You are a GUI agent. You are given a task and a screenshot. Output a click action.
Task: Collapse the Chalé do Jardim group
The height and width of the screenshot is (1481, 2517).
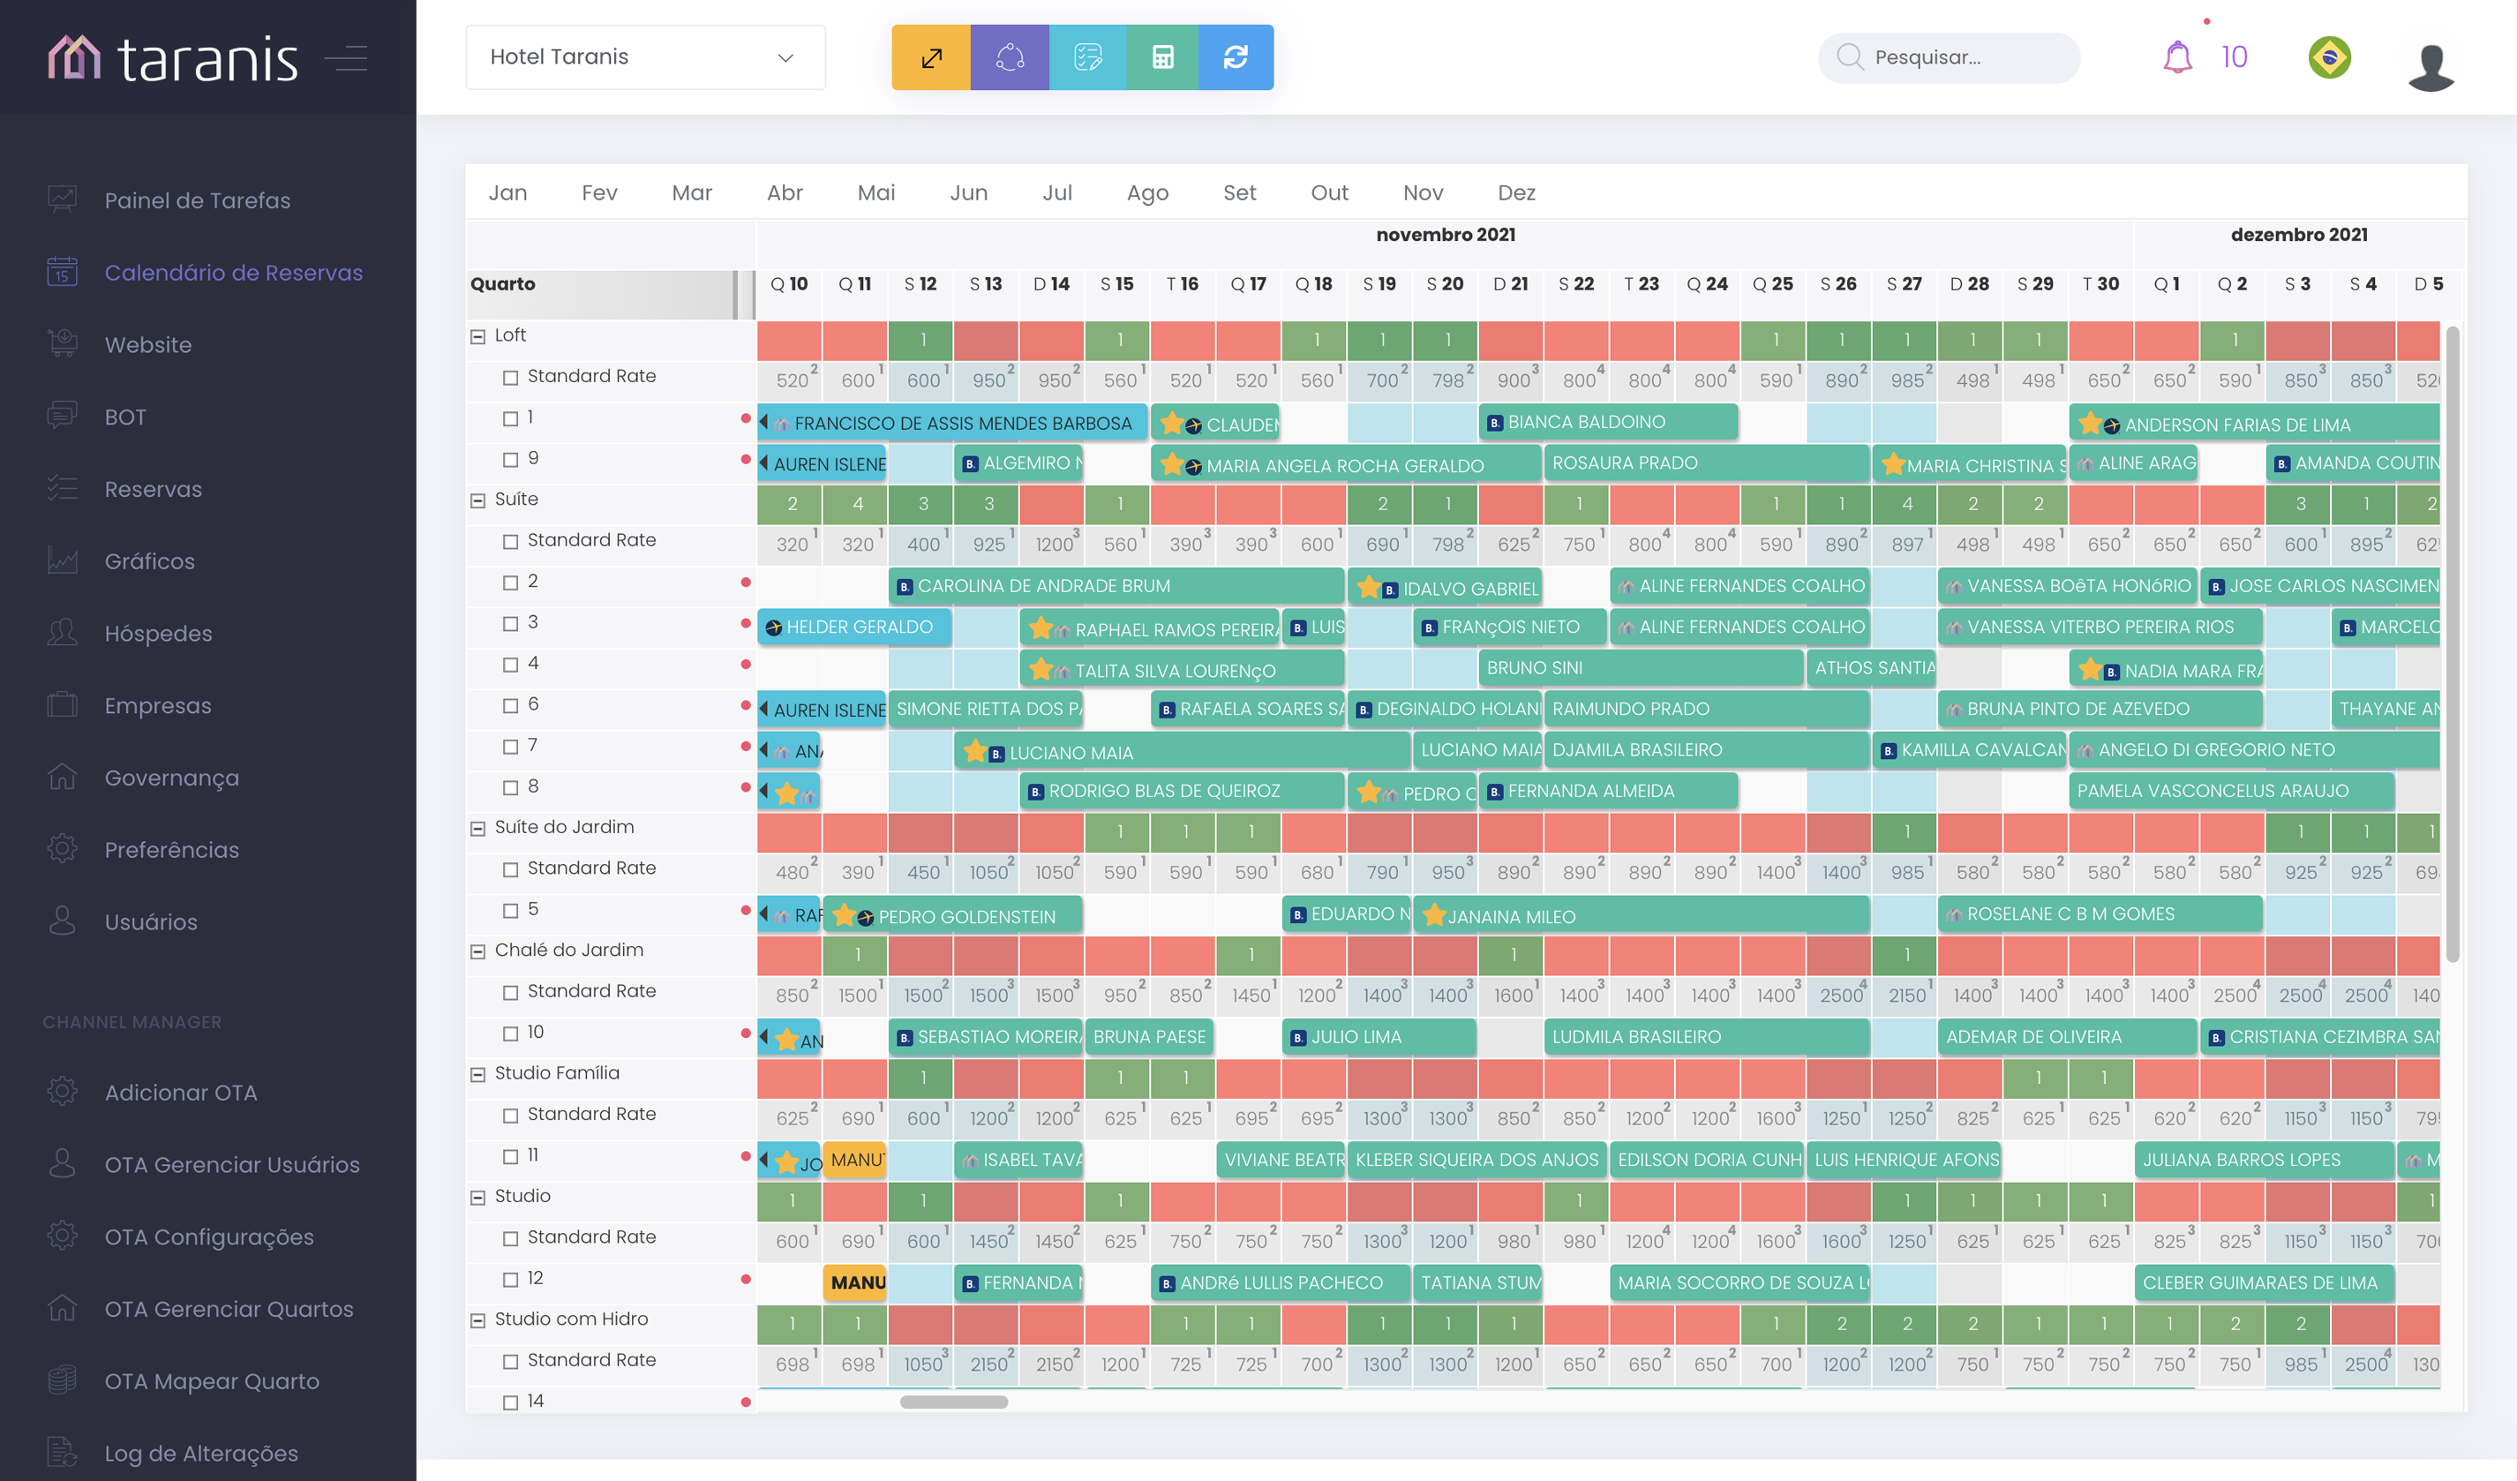click(477, 951)
